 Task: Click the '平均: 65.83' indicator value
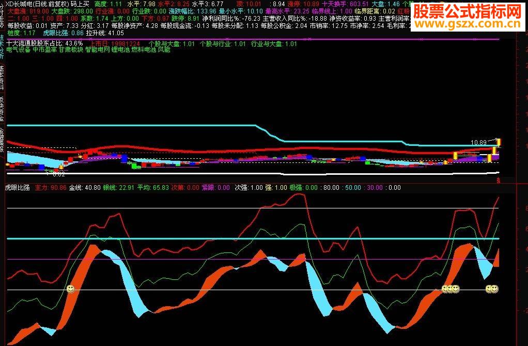153,188
